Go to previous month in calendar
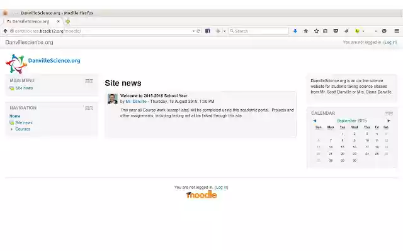 pyautogui.click(x=315, y=120)
